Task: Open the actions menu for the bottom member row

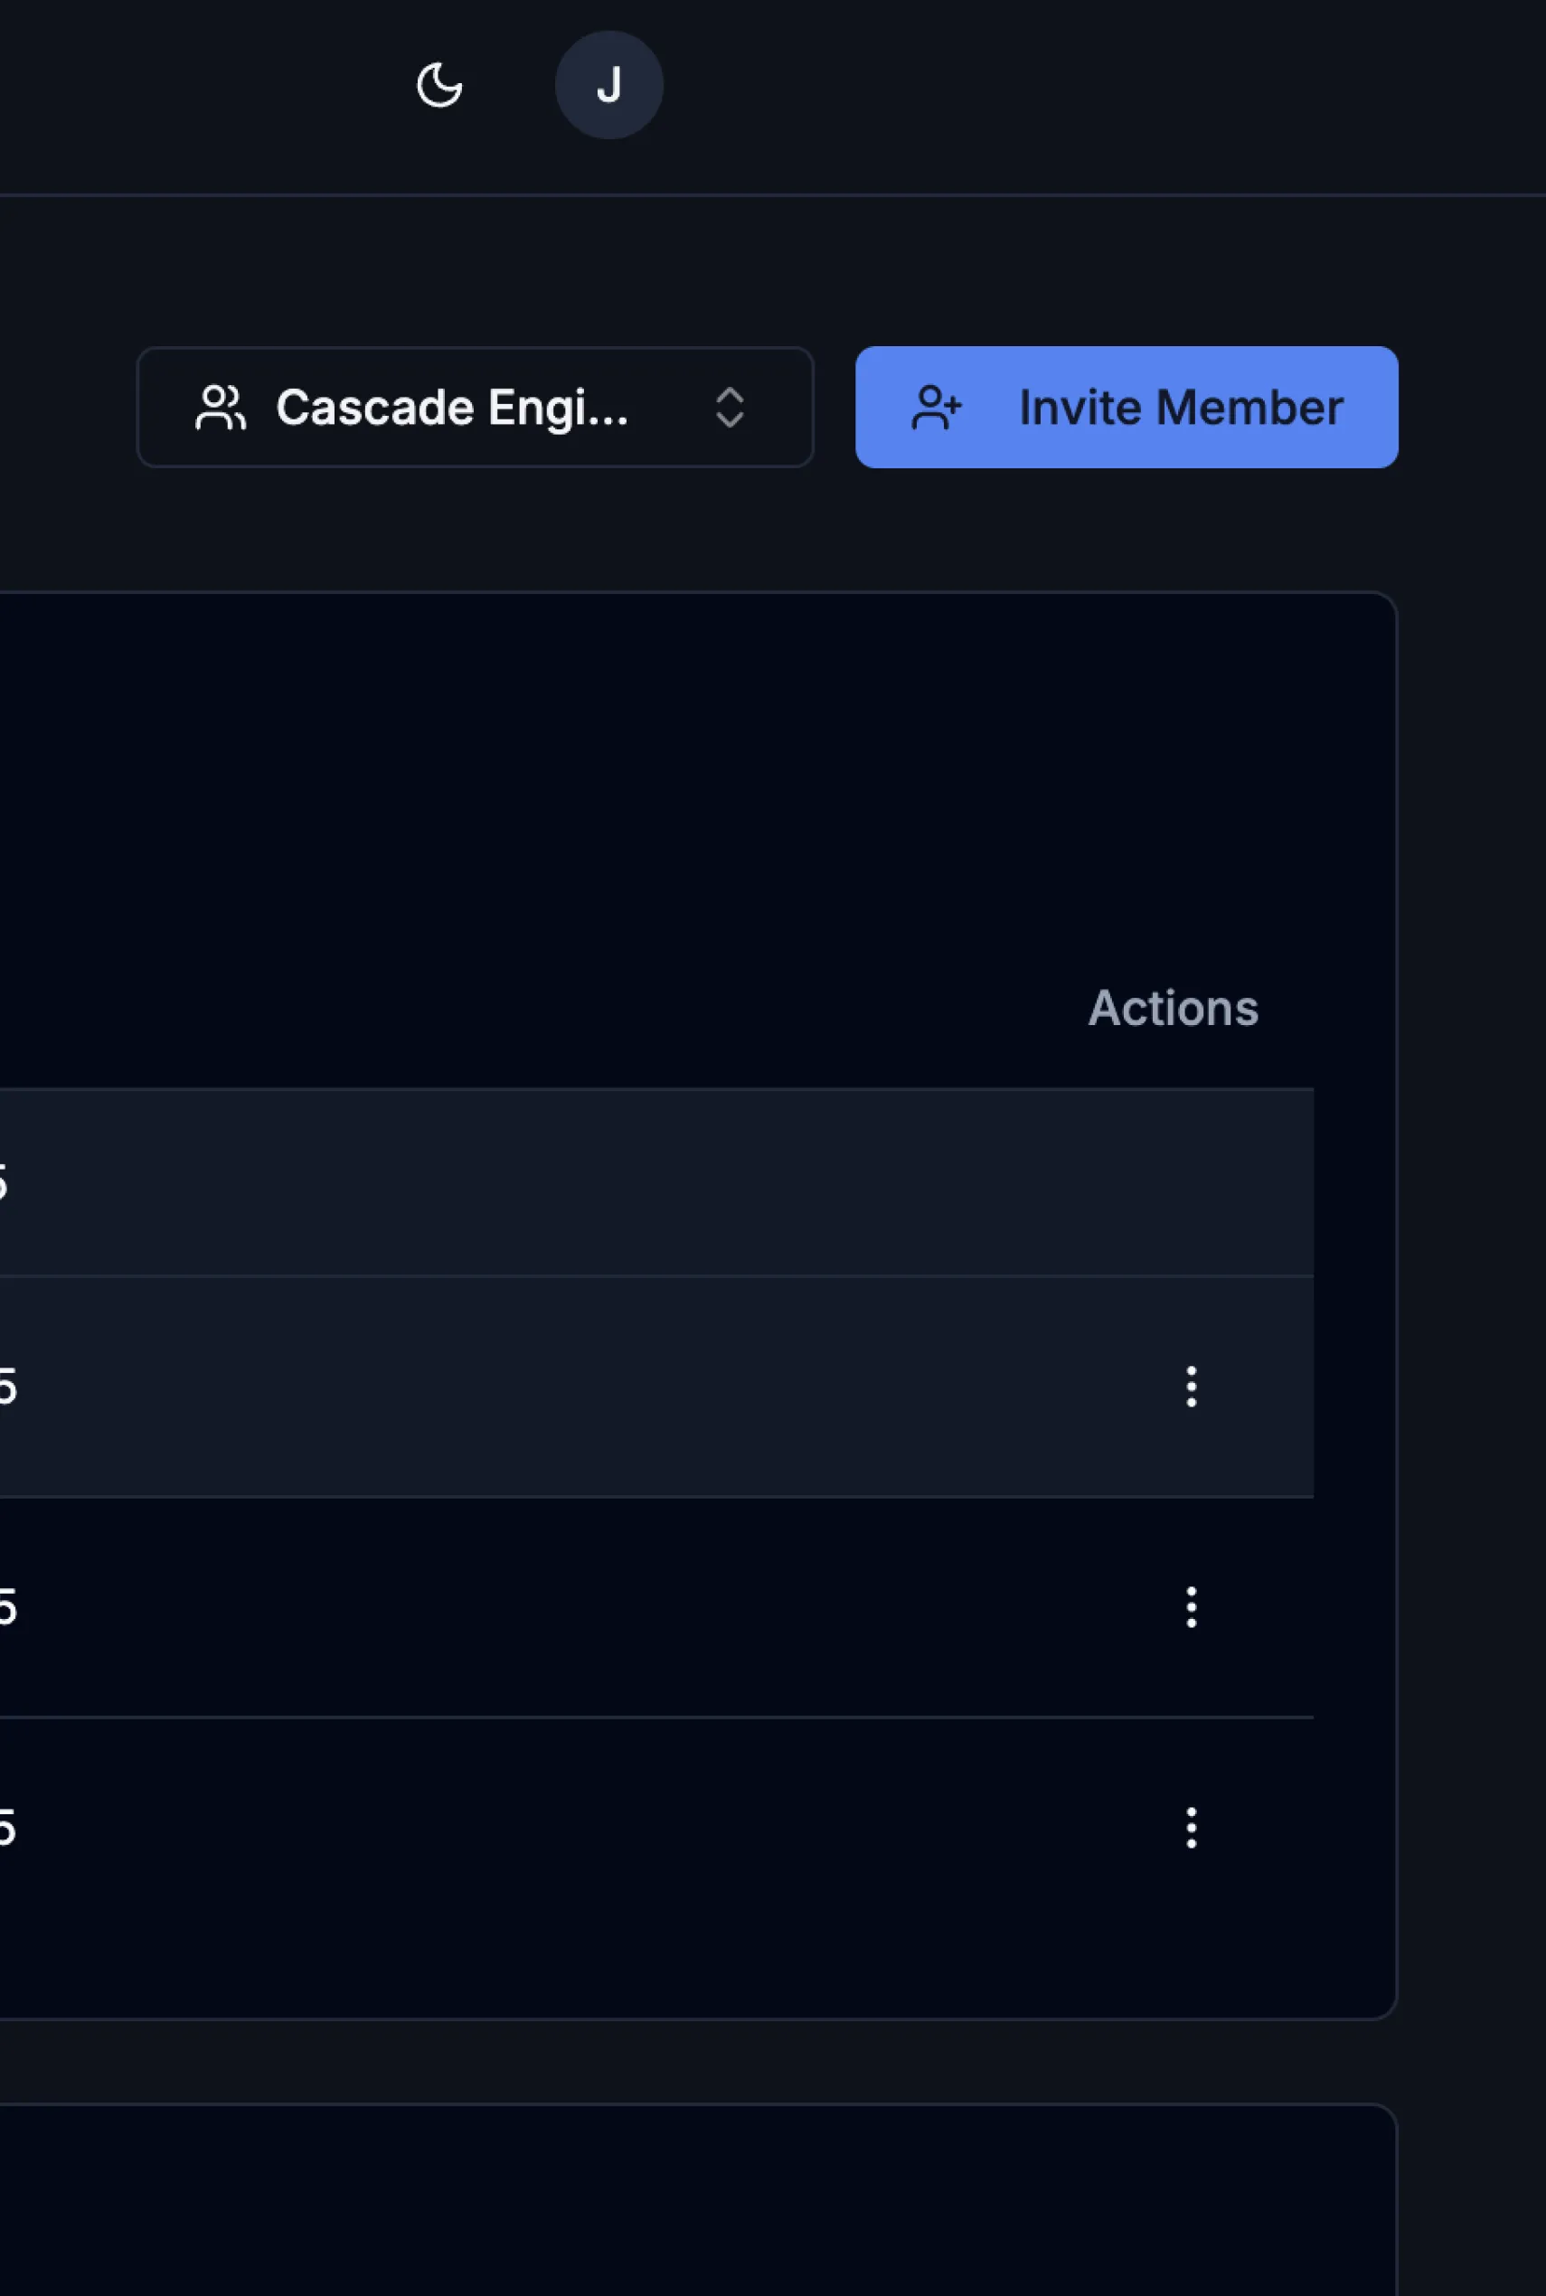Action: click(x=1191, y=1829)
